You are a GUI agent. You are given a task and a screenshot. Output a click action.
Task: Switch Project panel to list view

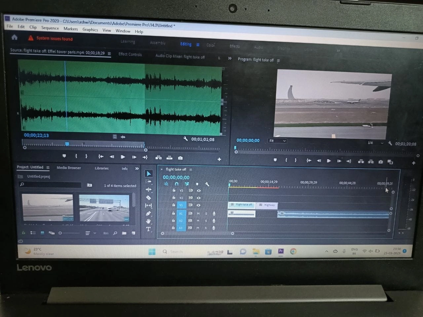[x=33, y=233]
